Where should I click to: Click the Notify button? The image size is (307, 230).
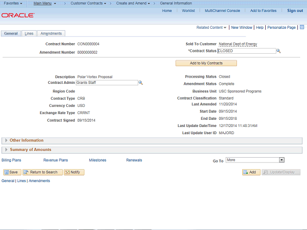click(74, 172)
